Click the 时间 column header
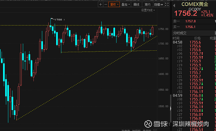Image resolution: width=216 pixels, height=131 pixels. [x=176, y=38]
